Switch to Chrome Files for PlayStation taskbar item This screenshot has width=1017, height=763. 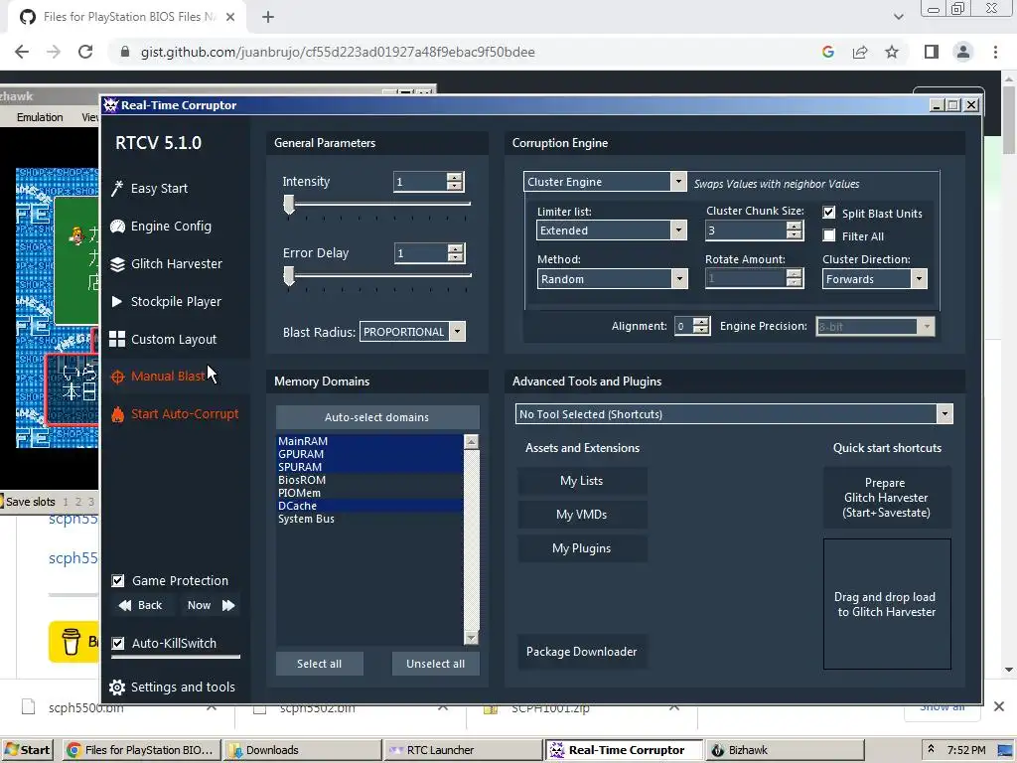click(x=142, y=750)
